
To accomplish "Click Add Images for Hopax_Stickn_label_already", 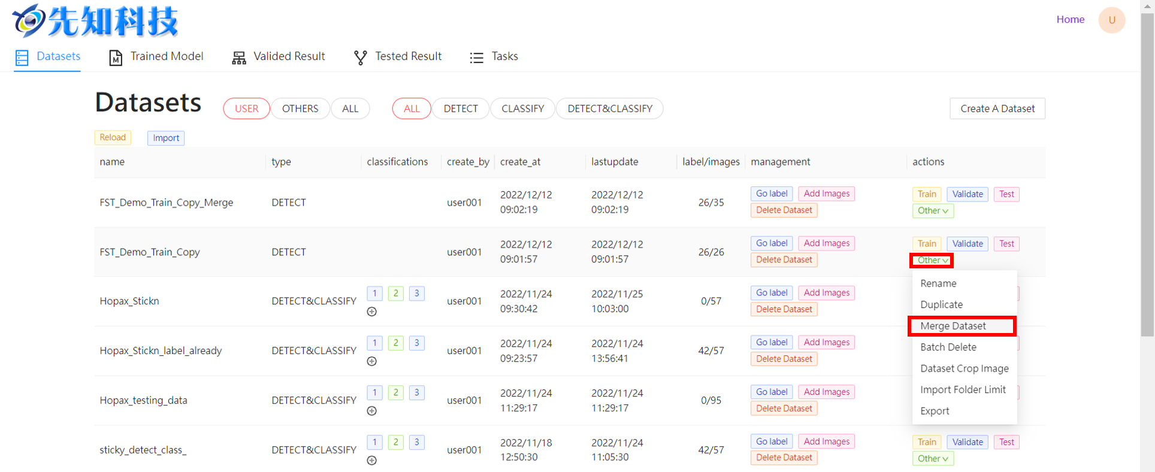I will pyautogui.click(x=827, y=342).
